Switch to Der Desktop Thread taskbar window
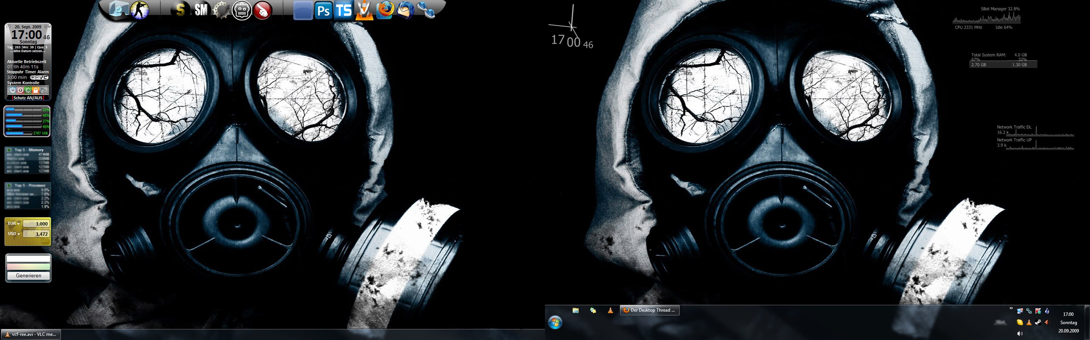1090x340 pixels. coord(649,310)
